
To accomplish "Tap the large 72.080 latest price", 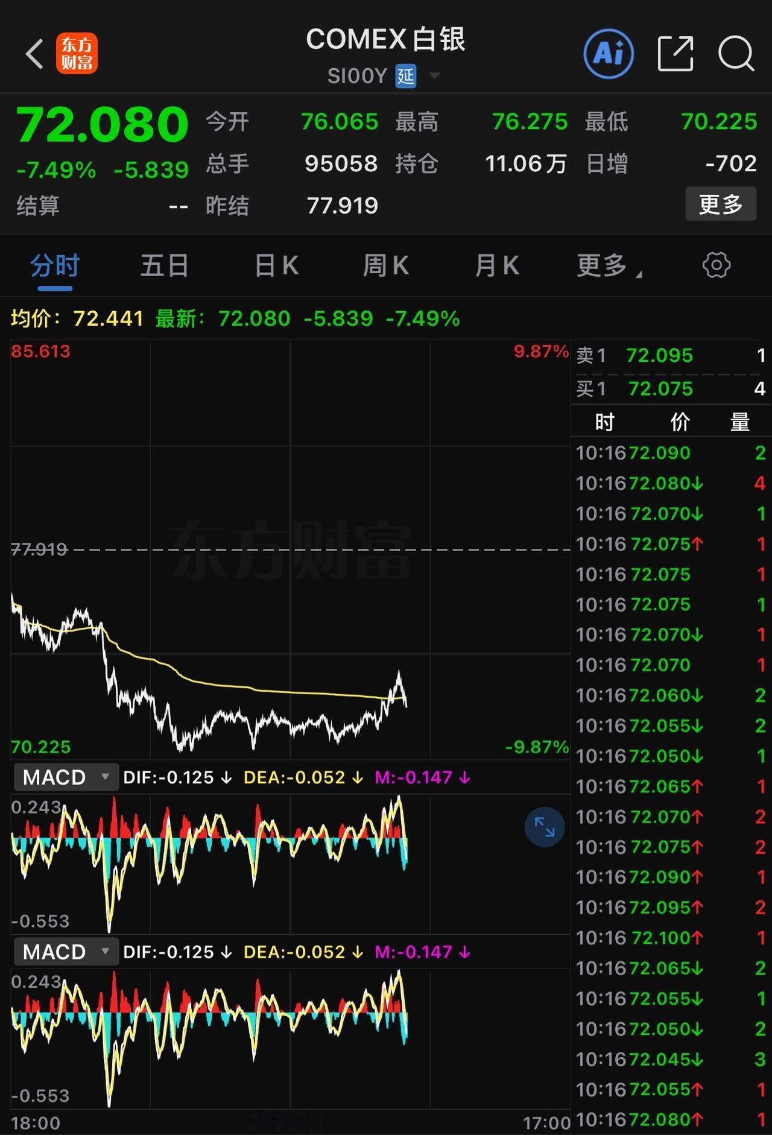I will tap(103, 124).
